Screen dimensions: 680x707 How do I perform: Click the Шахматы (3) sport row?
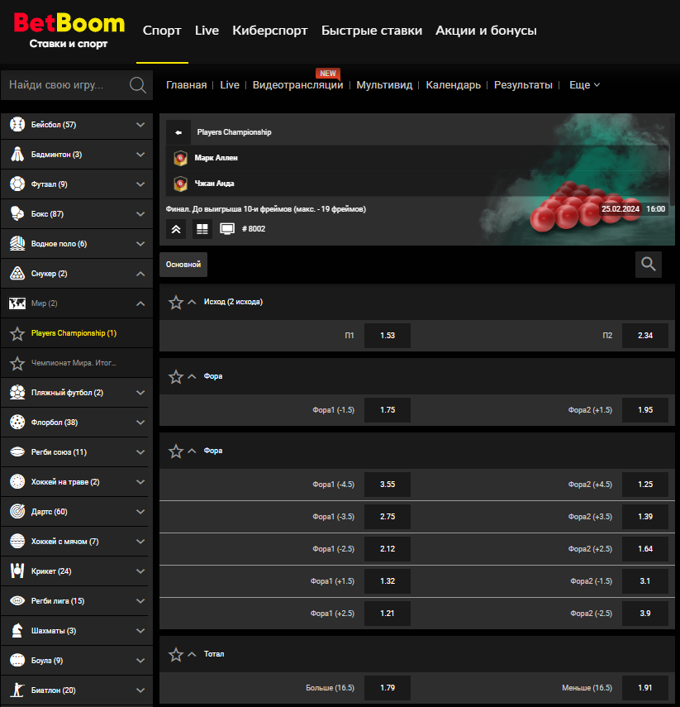pos(77,630)
